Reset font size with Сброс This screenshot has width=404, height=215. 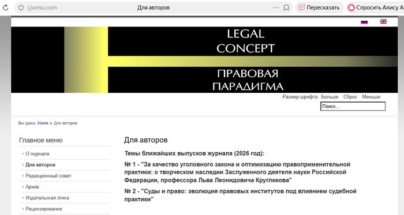click(350, 97)
